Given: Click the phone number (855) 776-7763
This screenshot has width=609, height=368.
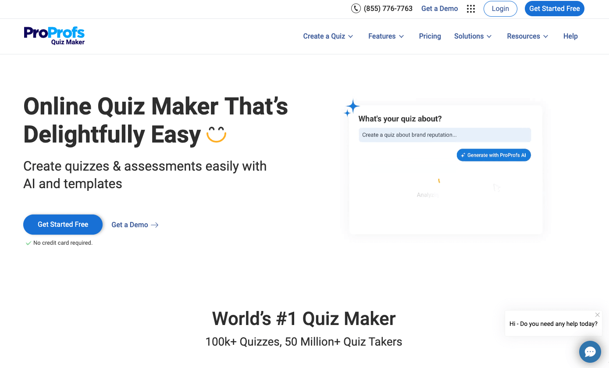Looking at the screenshot, I should (388, 9).
